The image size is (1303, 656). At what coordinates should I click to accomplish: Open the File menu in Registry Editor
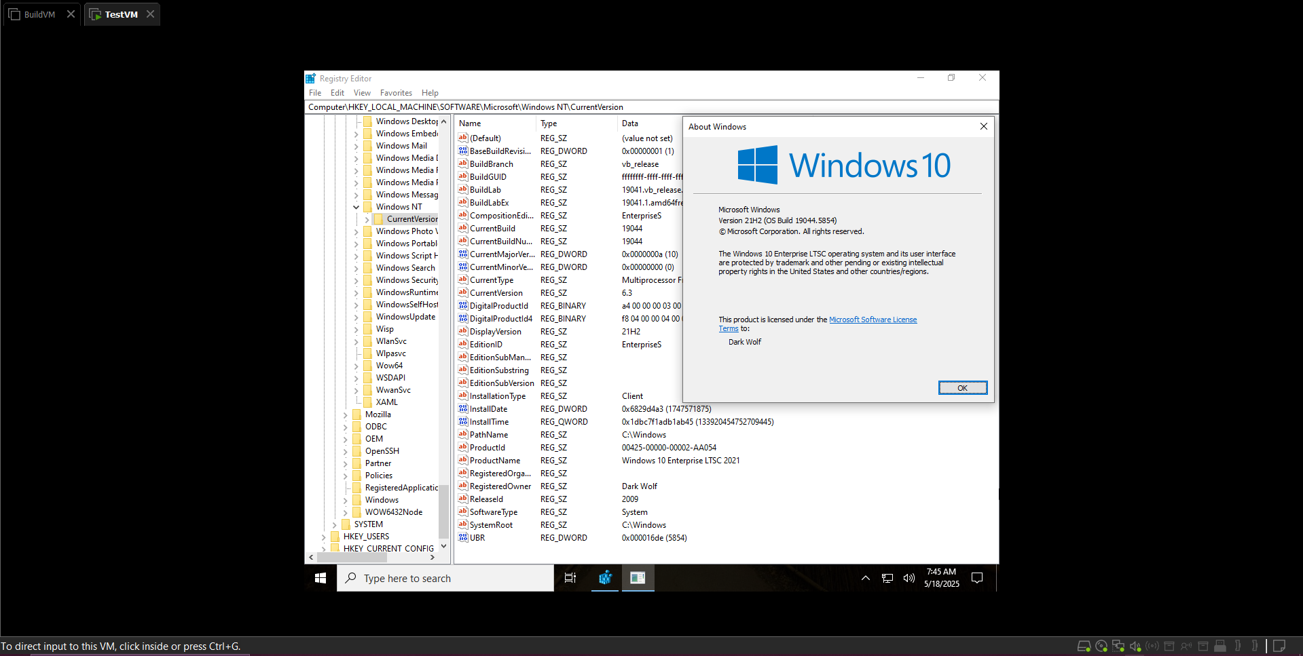[x=315, y=93]
